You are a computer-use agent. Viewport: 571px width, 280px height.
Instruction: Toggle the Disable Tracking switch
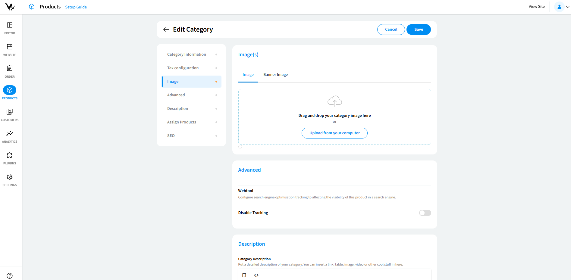[x=425, y=213]
